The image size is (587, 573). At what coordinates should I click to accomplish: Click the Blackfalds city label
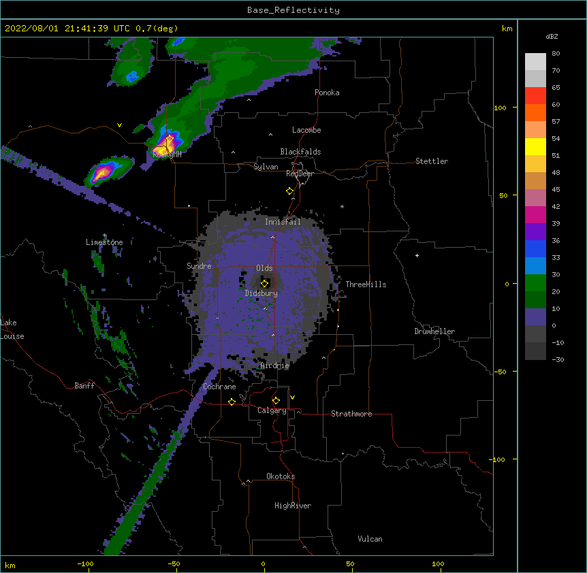click(x=300, y=152)
